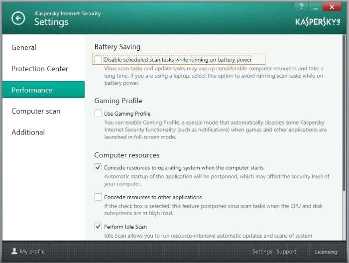
Task: Enable Disable scheduled scan tasks on battery
Action: (x=98, y=59)
